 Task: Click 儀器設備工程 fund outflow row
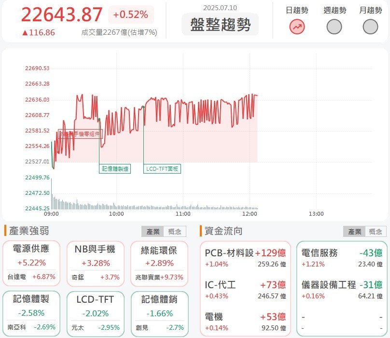tap(342, 290)
